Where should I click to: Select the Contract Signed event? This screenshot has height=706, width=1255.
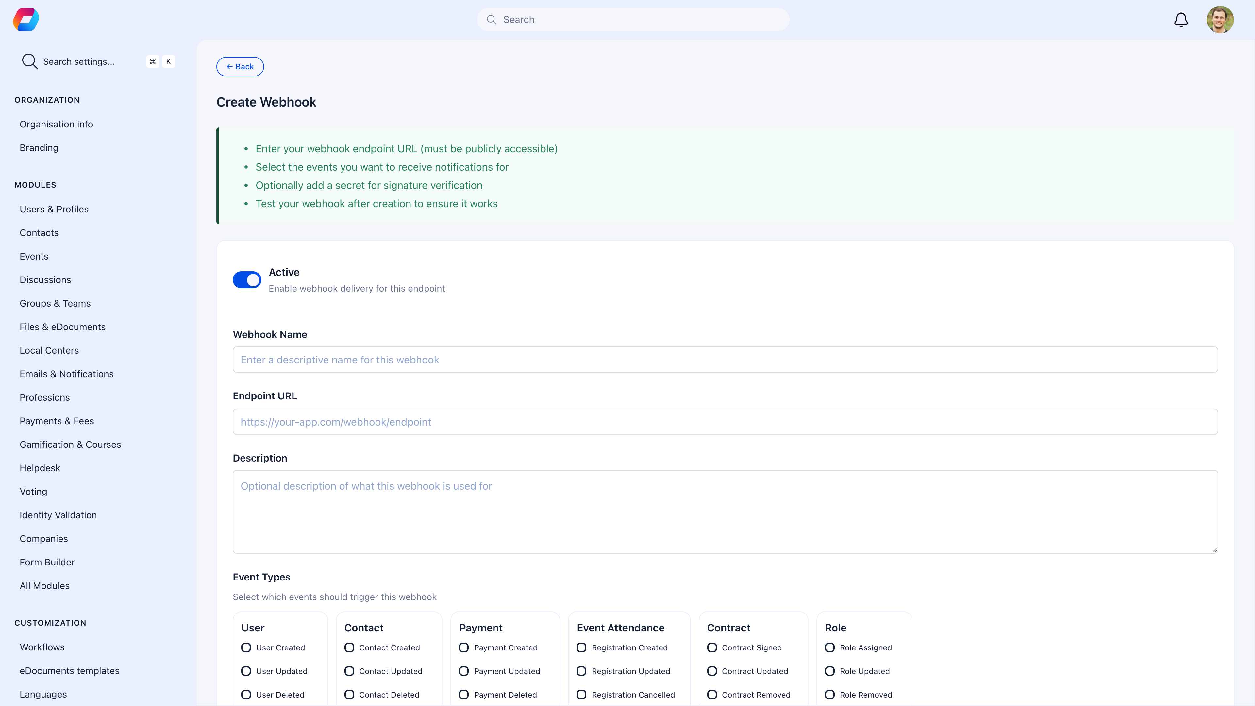[x=712, y=647]
